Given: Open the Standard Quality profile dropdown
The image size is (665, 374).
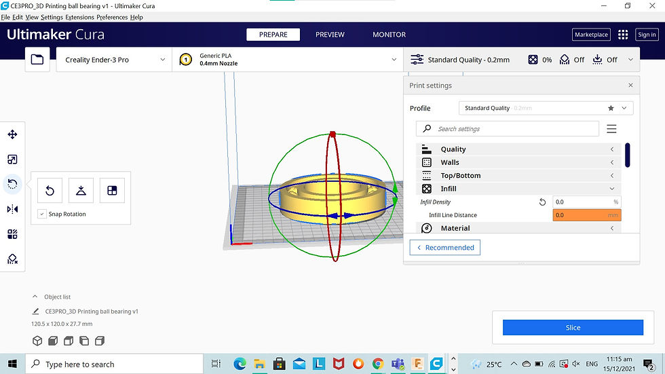Looking at the screenshot, I should pos(546,108).
